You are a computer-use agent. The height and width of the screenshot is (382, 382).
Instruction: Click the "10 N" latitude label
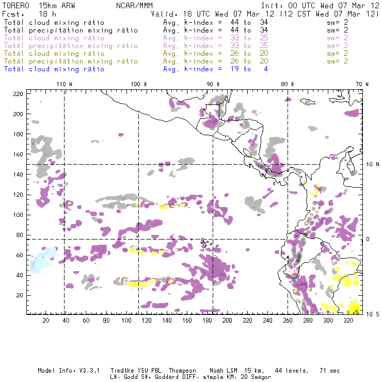click(373, 165)
